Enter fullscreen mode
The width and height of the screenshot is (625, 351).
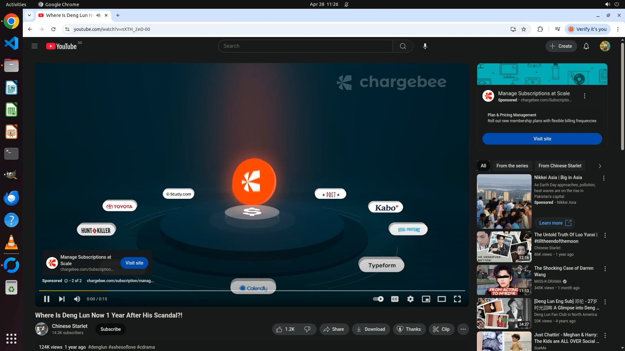coord(457,299)
